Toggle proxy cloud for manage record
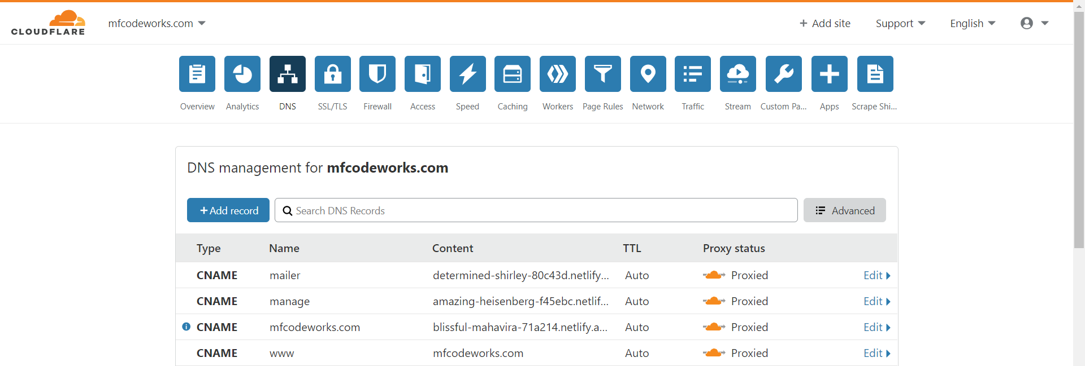This screenshot has height=366, width=1085. pyautogui.click(x=714, y=301)
